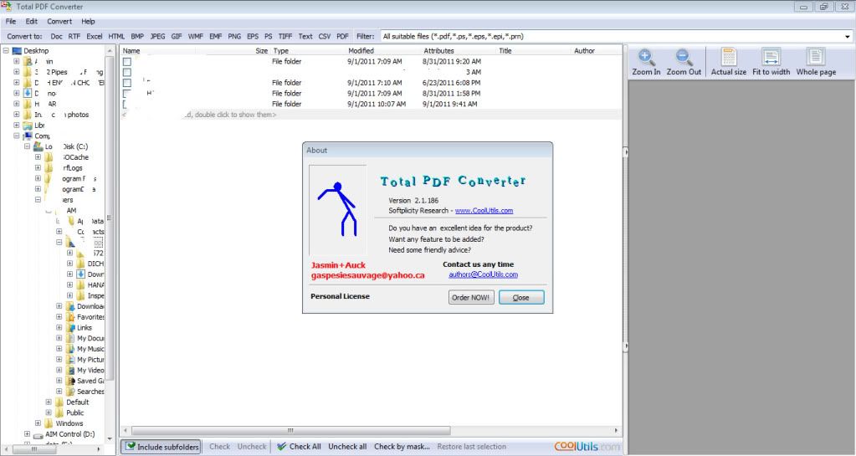Convert to Doc format

[x=56, y=37]
